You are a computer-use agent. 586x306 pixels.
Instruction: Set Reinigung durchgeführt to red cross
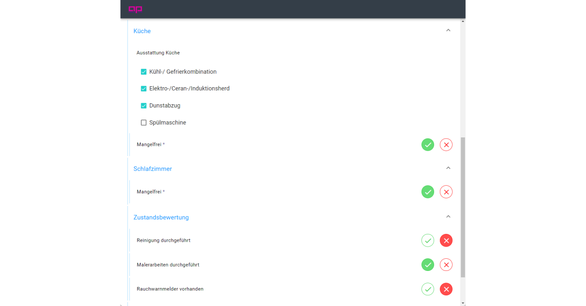coord(446,241)
